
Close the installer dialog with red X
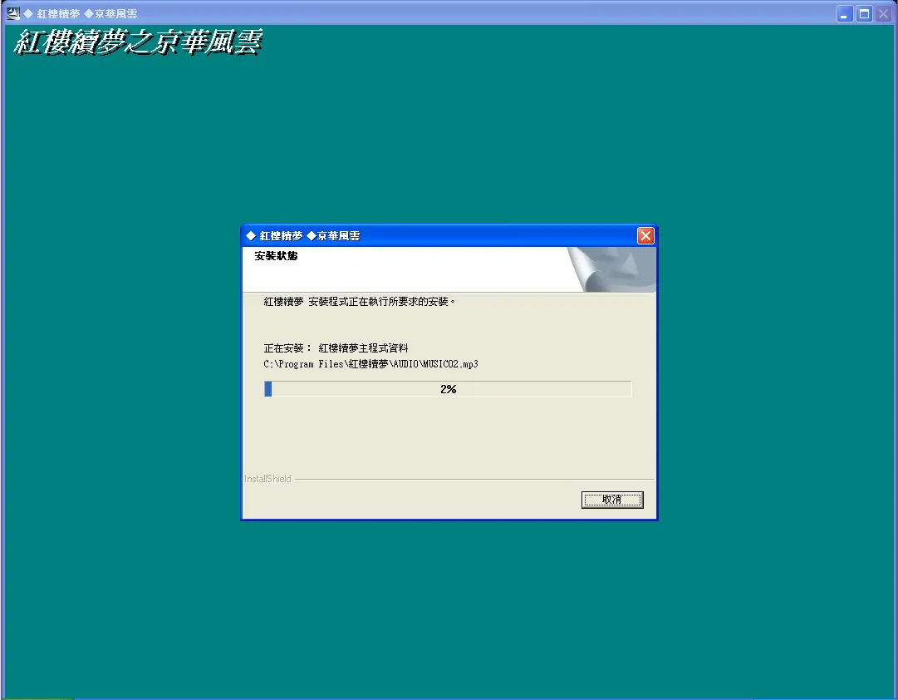[645, 235]
